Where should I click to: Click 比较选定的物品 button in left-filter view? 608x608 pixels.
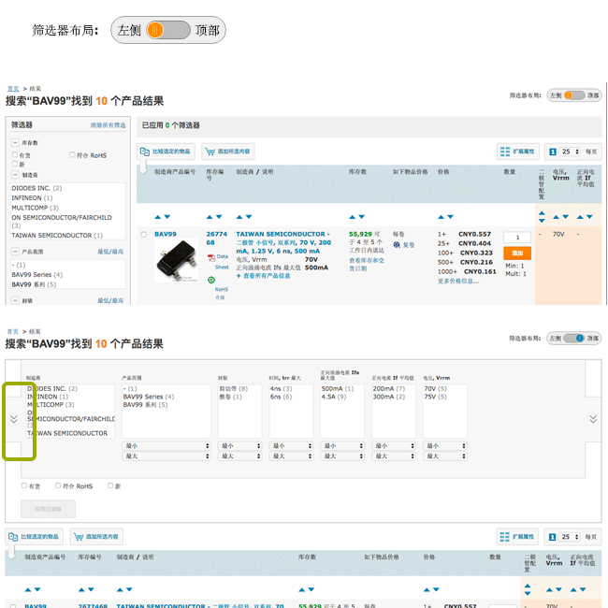click(x=166, y=152)
